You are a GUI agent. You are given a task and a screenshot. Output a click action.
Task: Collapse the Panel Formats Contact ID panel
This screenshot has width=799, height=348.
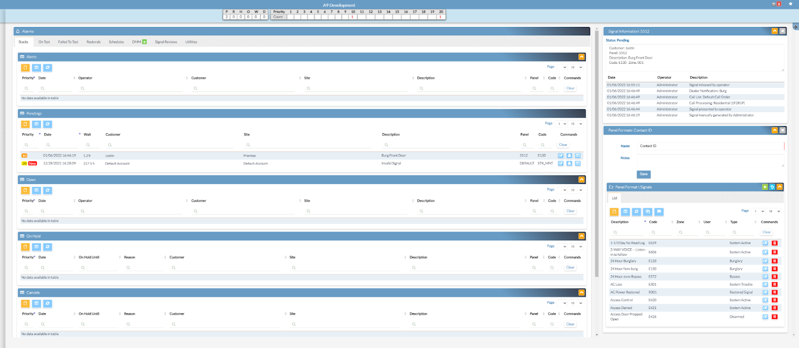coord(775,130)
